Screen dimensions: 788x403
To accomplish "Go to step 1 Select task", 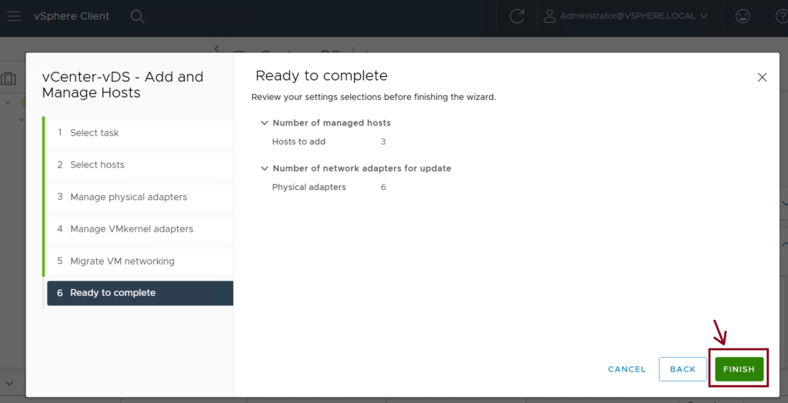I will coord(140,132).
